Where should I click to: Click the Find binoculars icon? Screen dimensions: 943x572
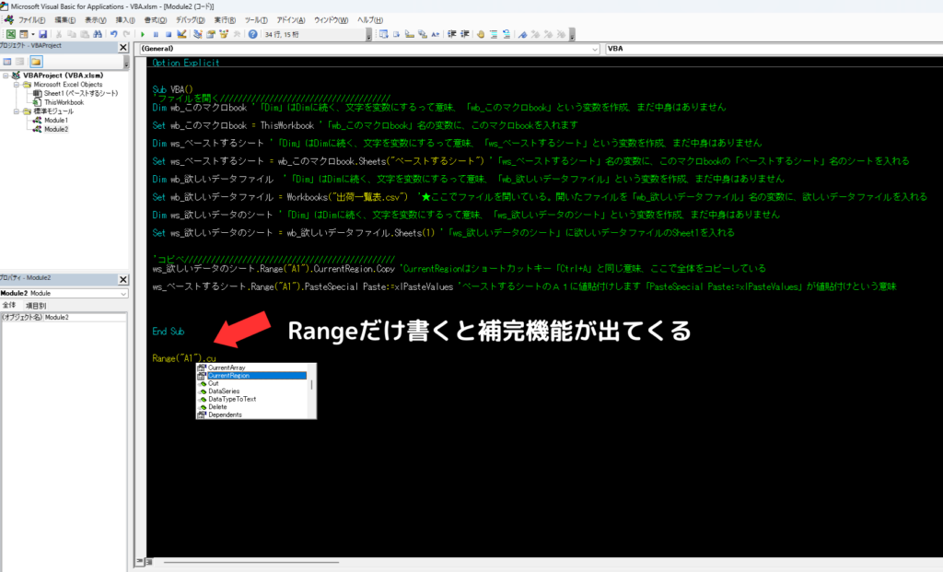pos(98,34)
